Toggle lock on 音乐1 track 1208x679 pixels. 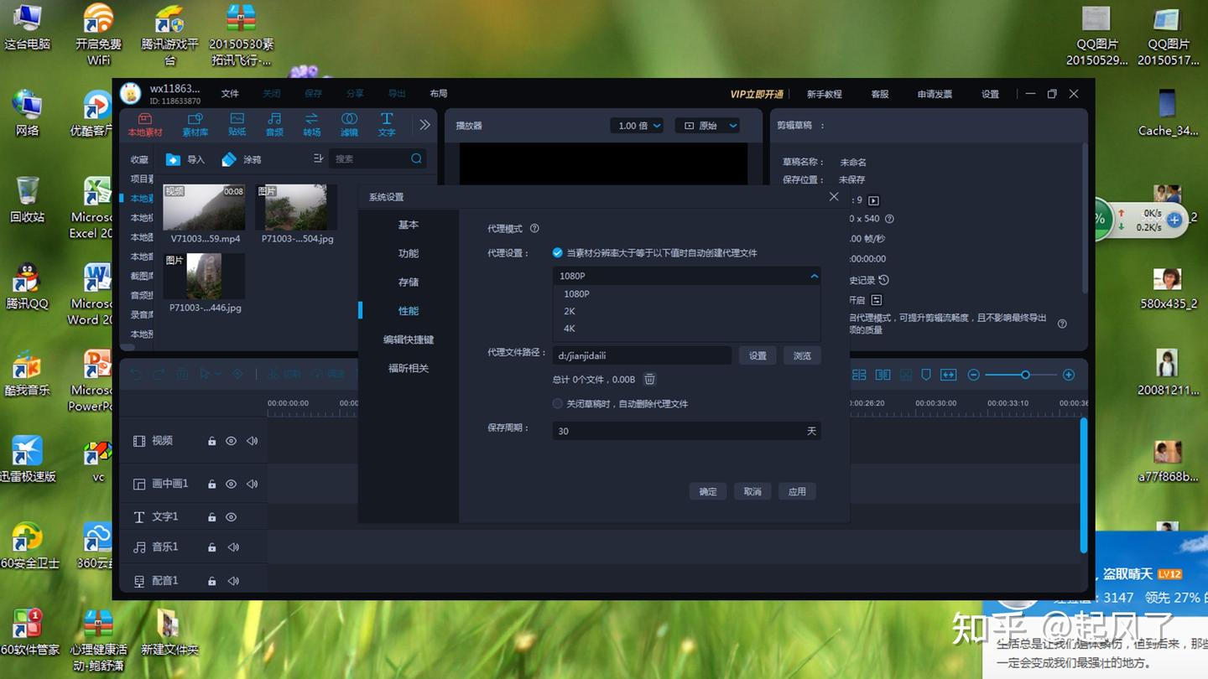pos(211,547)
